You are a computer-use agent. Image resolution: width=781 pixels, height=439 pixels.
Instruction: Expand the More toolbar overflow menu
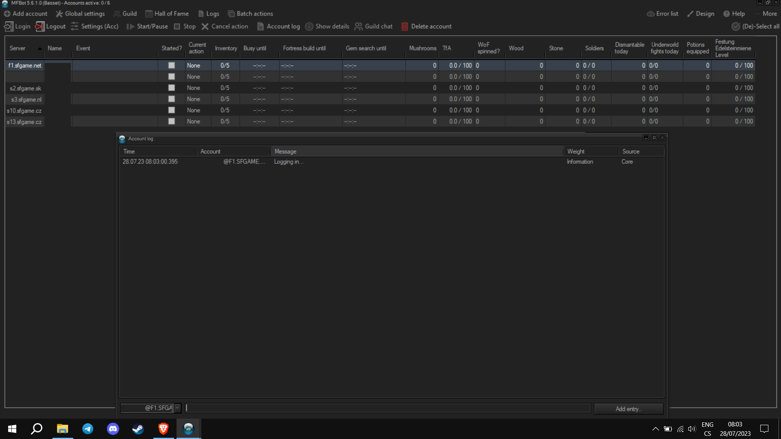[x=766, y=14]
